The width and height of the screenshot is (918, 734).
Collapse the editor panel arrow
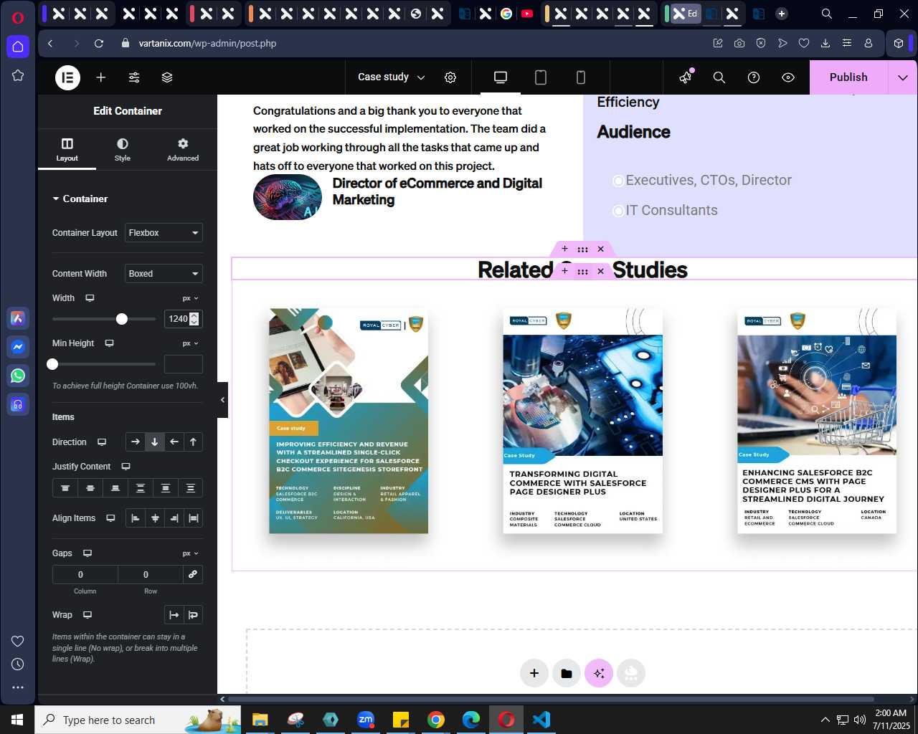pyautogui.click(x=222, y=400)
